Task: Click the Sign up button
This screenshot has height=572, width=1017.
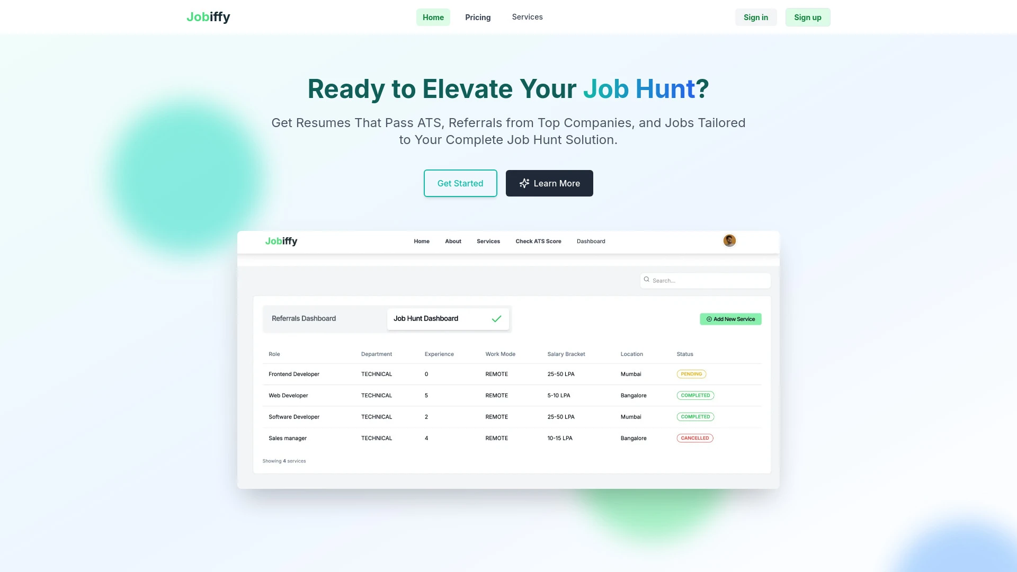Action: click(807, 17)
